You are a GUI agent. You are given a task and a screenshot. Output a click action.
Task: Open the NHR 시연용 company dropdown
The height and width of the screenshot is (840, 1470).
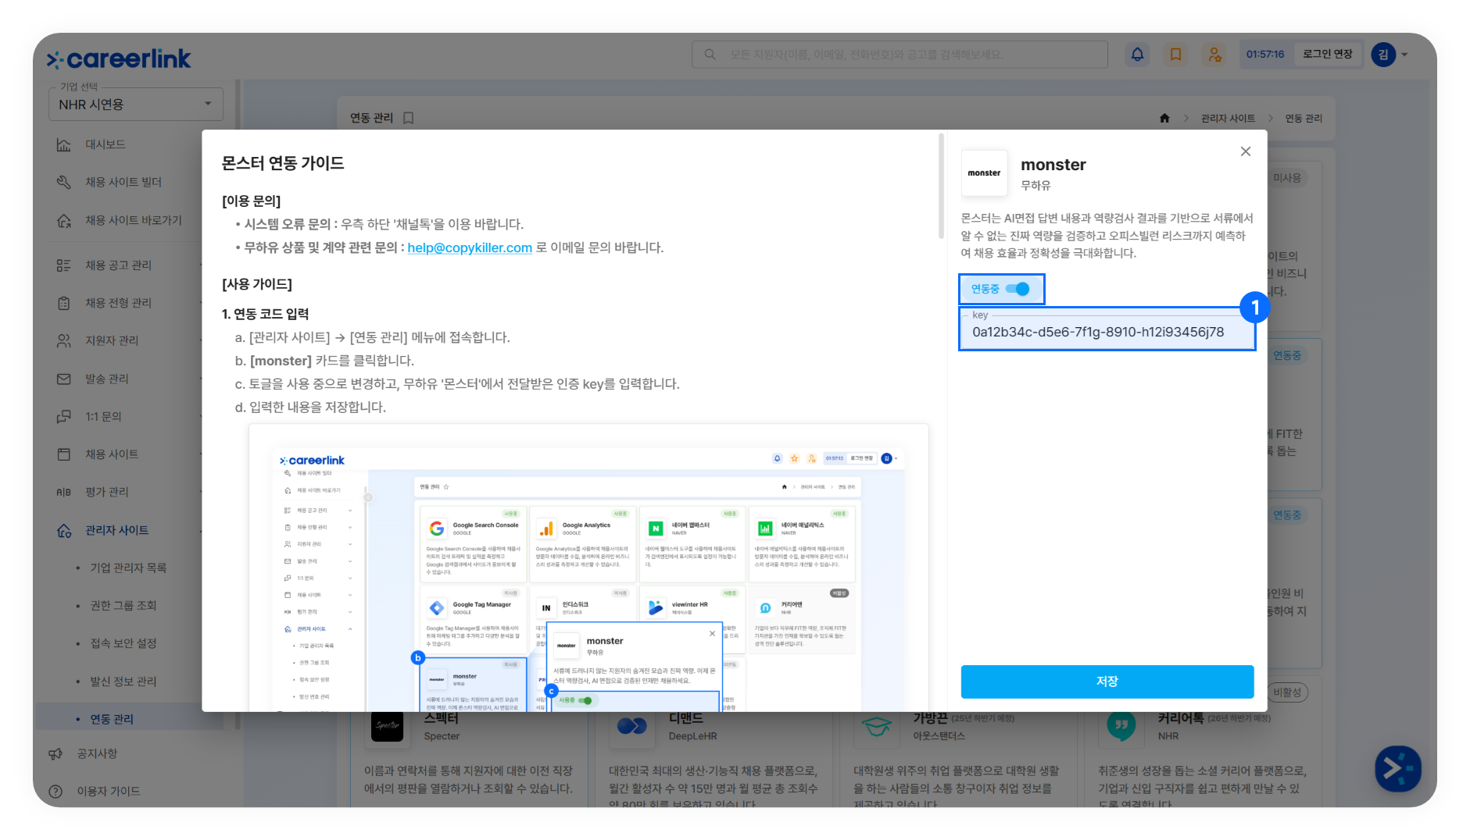click(x=136, y=104)
